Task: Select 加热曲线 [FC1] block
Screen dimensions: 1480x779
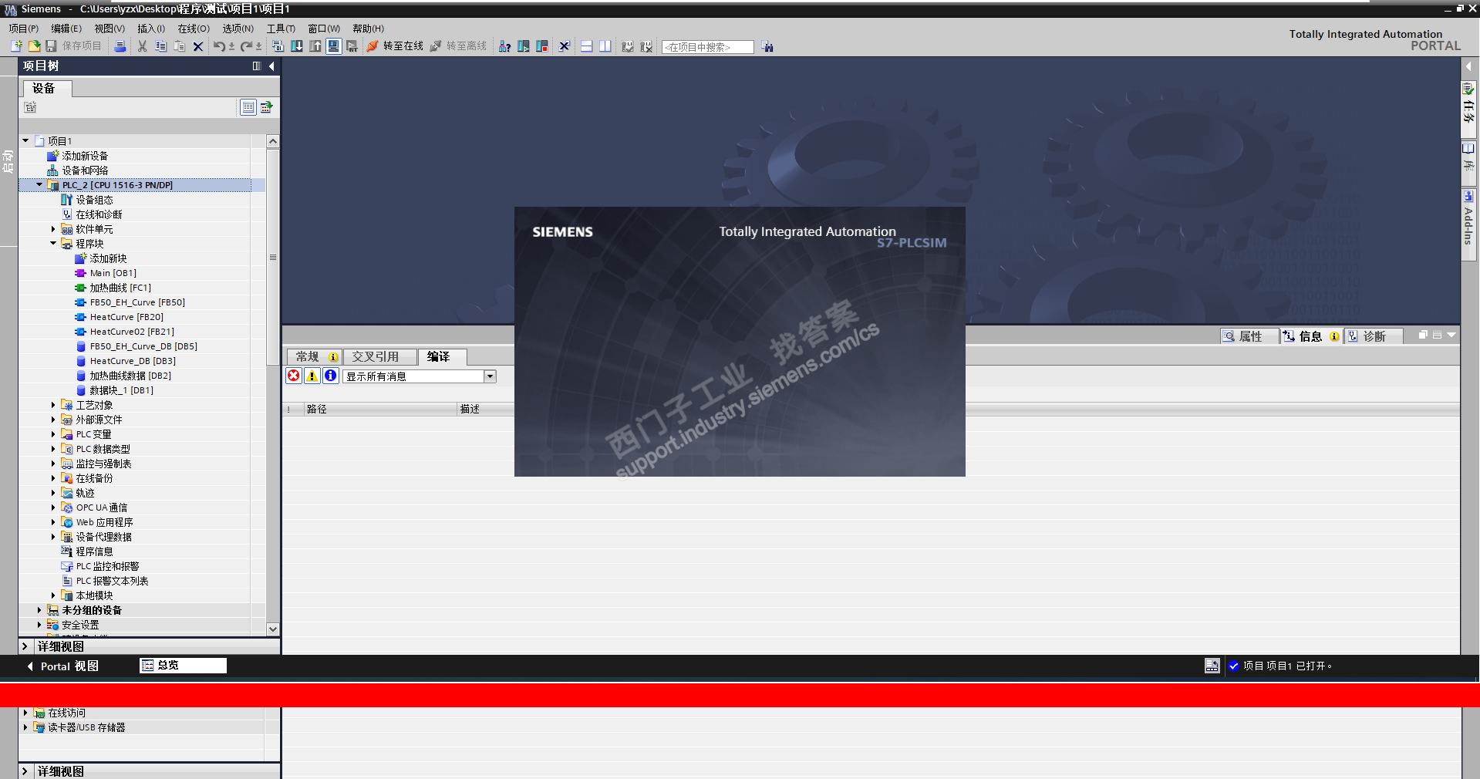Action: point(120,288)
